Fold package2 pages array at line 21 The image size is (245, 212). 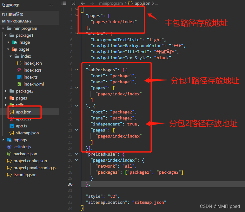76,130
